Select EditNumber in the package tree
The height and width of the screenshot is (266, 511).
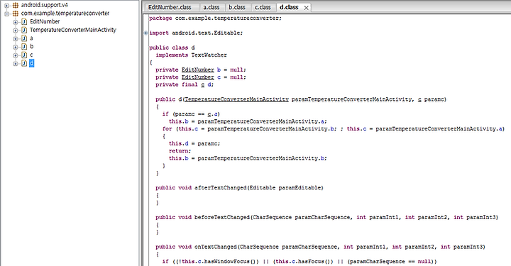pyautogui.click(x=45, y=21)
